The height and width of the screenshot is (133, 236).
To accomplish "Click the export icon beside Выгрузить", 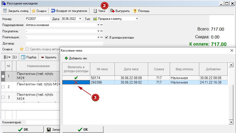I will tap(112, 11).
